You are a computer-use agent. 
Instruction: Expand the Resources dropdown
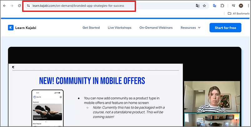(190, 27)
